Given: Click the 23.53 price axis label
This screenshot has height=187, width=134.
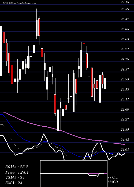Looking at the screenshot, I should [x=125, y=89].
